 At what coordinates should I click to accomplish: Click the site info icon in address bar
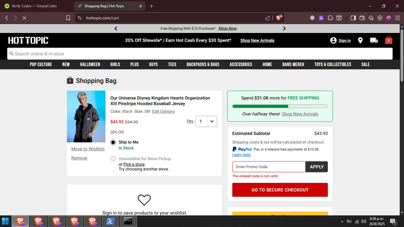(x=79, y=18)
